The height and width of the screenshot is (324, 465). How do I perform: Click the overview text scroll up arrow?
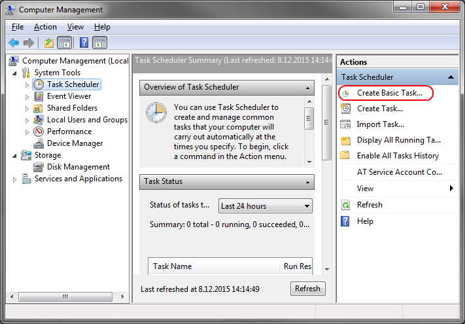309,101
